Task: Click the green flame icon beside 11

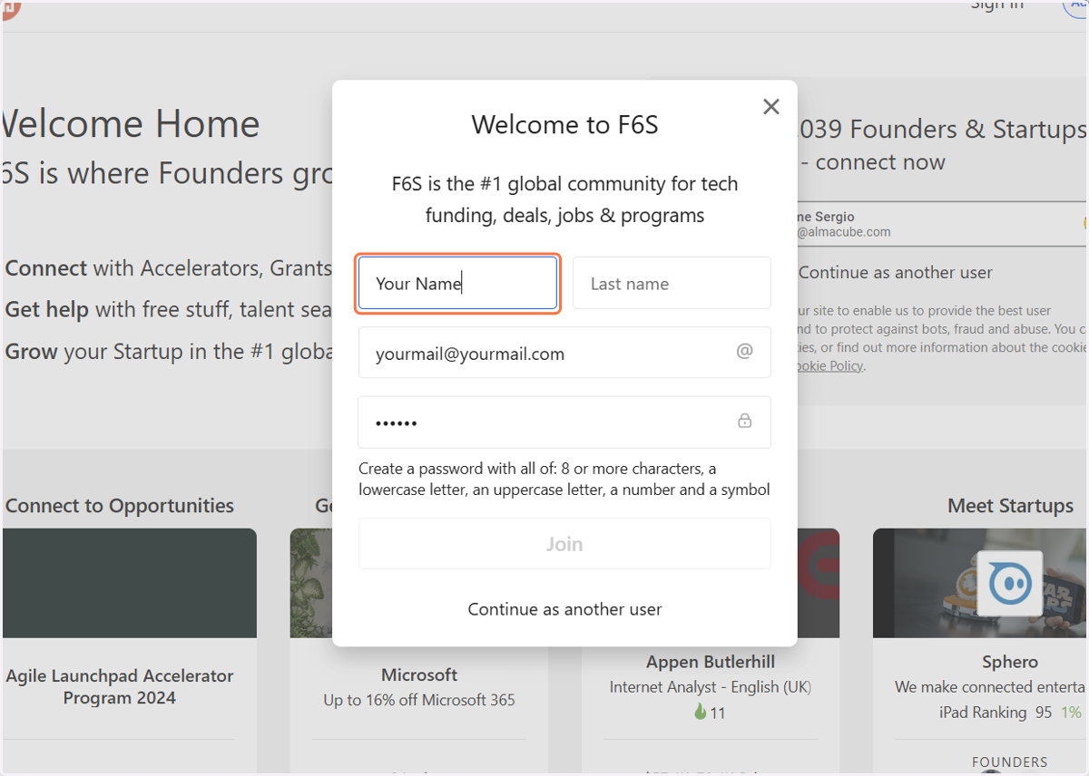Action: pos(700,713)
